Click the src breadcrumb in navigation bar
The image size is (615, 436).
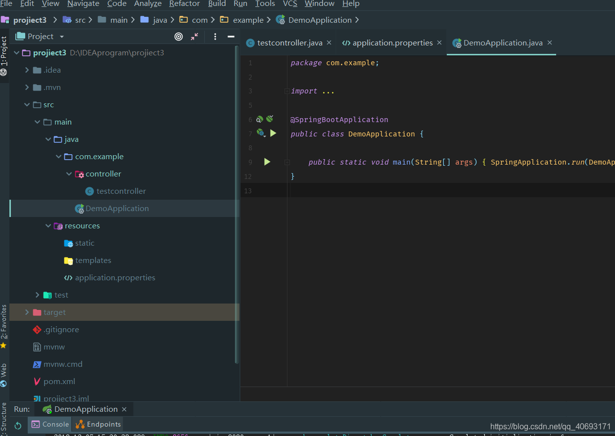75,20
